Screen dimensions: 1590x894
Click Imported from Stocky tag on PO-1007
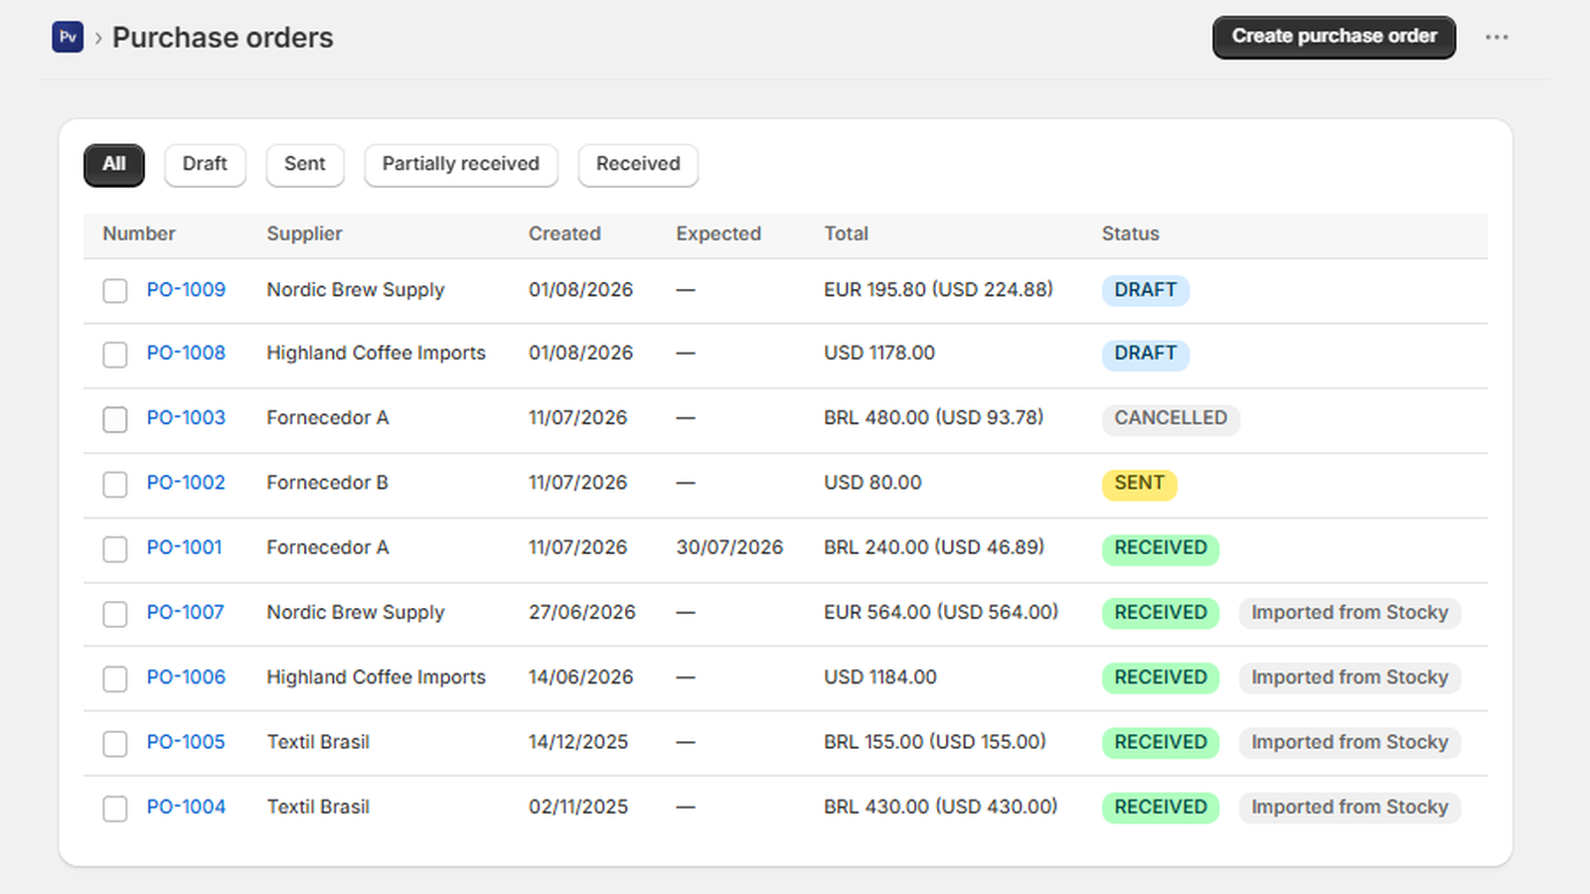click(x=1350, y=613)
